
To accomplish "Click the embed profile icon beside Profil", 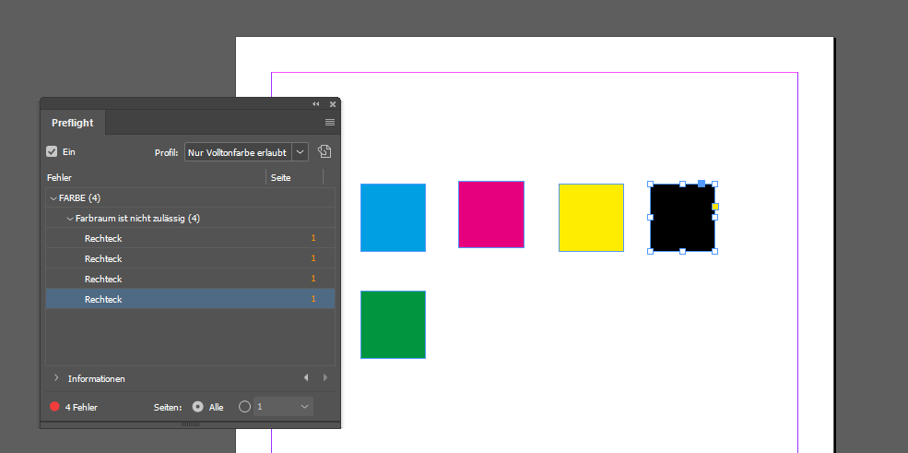I will click(x=324, y=151).
